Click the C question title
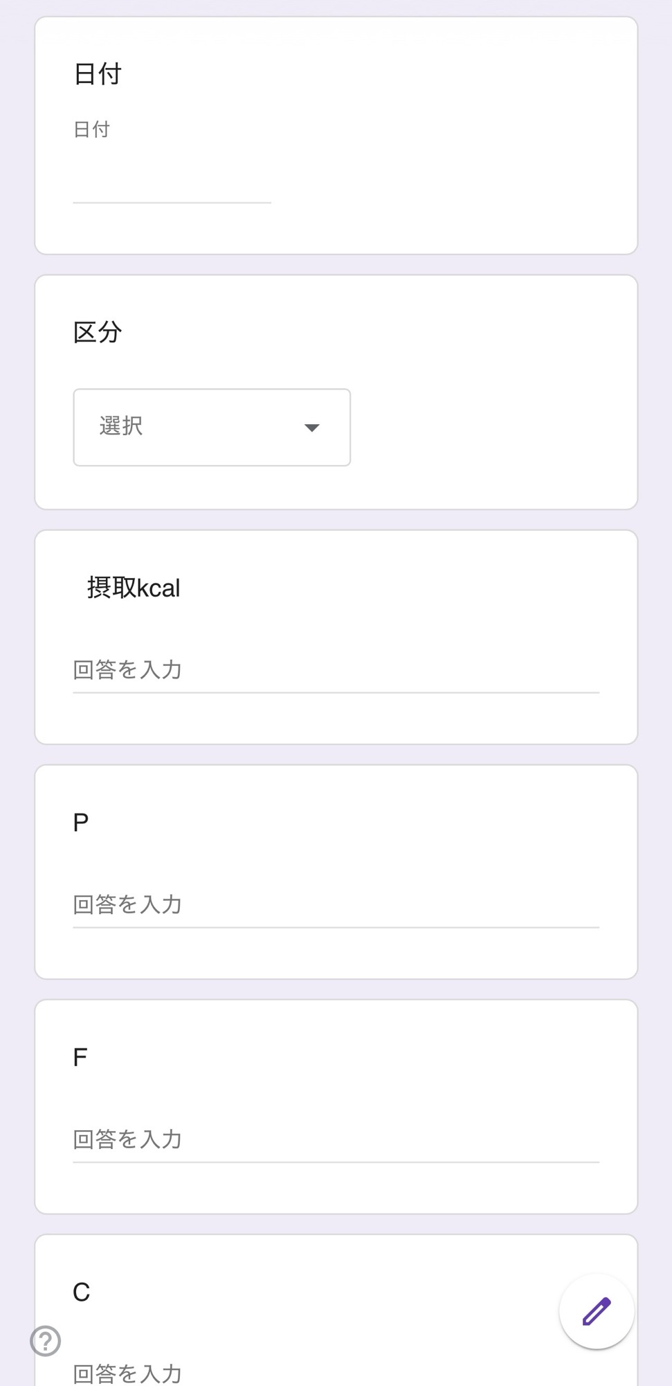This screenshot has width=672, height=1386. tap(82, 1292)
